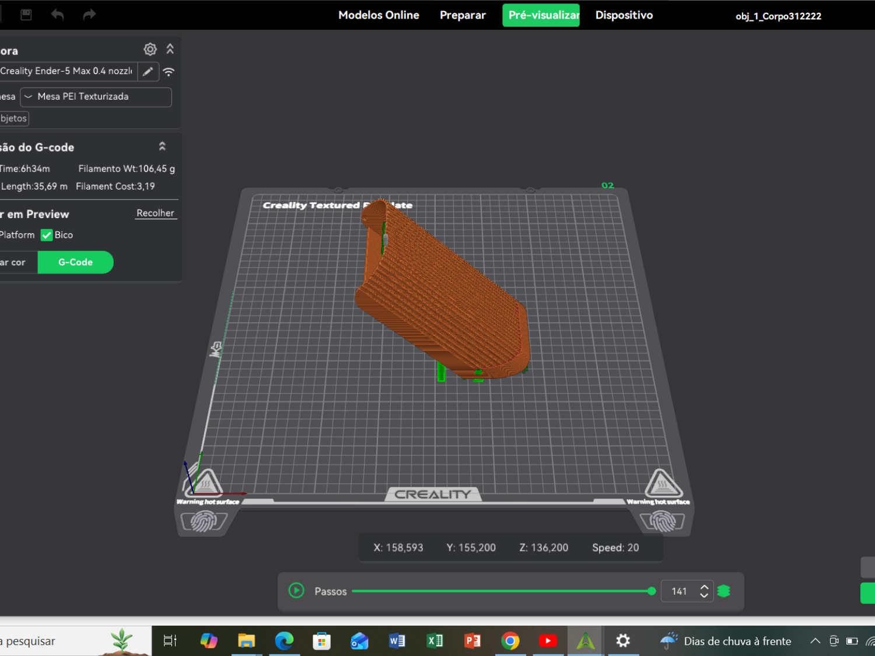875x656 pixels.
Task: Undo the last action
Action: tap(57, 15)
